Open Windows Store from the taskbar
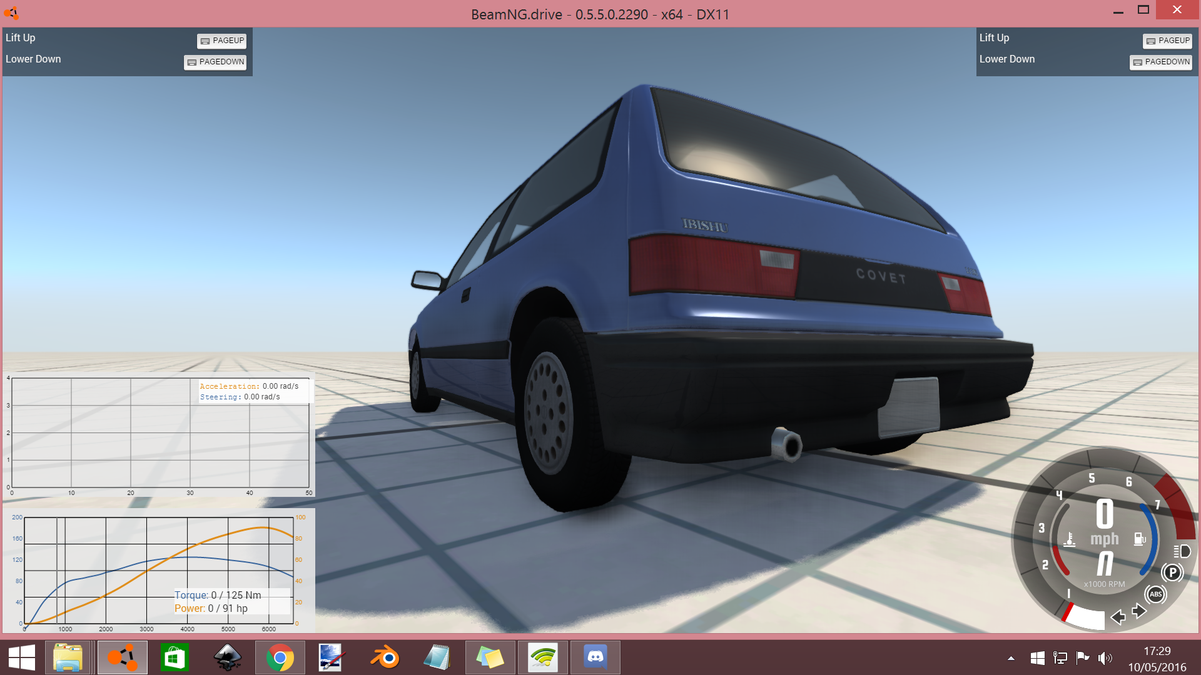The image size is (1201, 675). (174, 657)
